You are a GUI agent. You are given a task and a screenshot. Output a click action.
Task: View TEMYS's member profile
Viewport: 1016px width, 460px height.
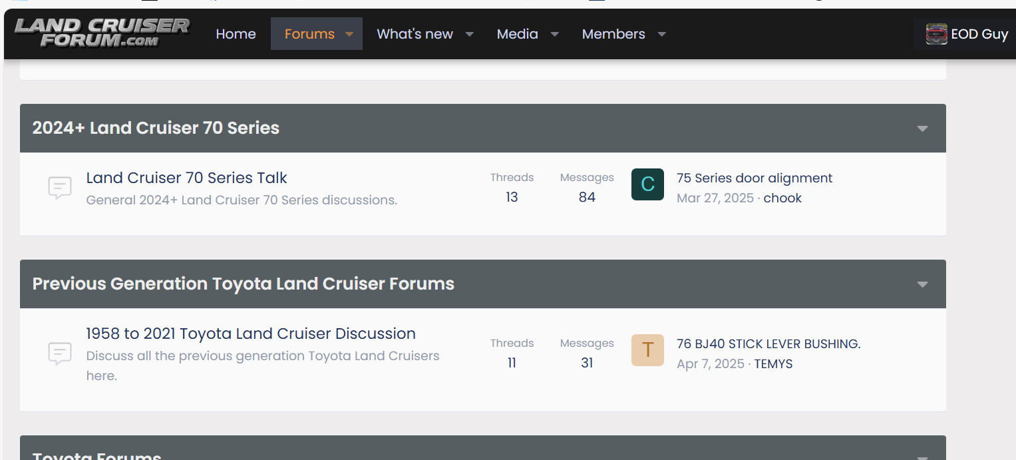click(773, 363)
